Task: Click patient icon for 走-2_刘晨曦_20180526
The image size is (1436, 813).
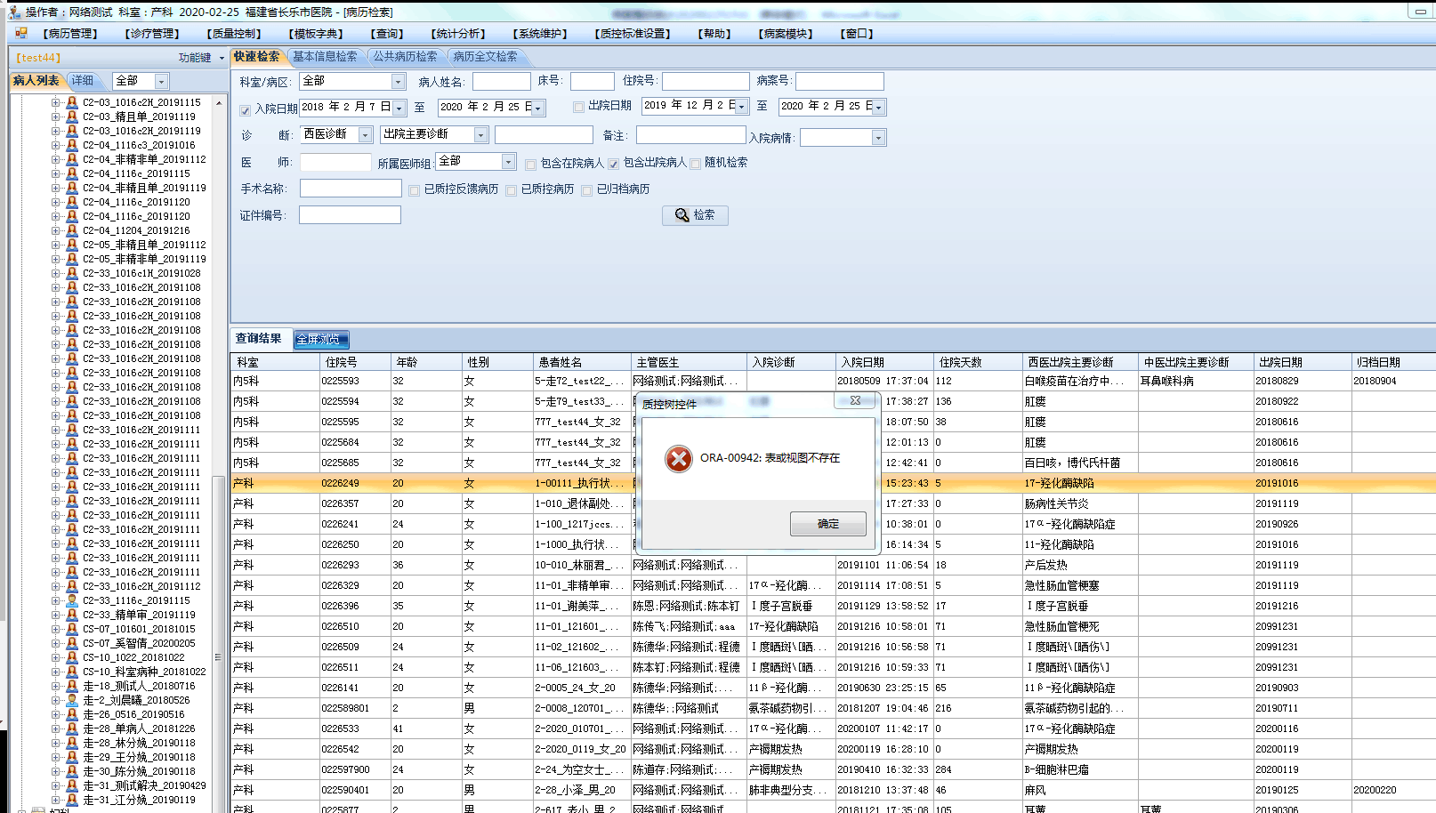Action: pyautogui.click(x=72, y=700)
